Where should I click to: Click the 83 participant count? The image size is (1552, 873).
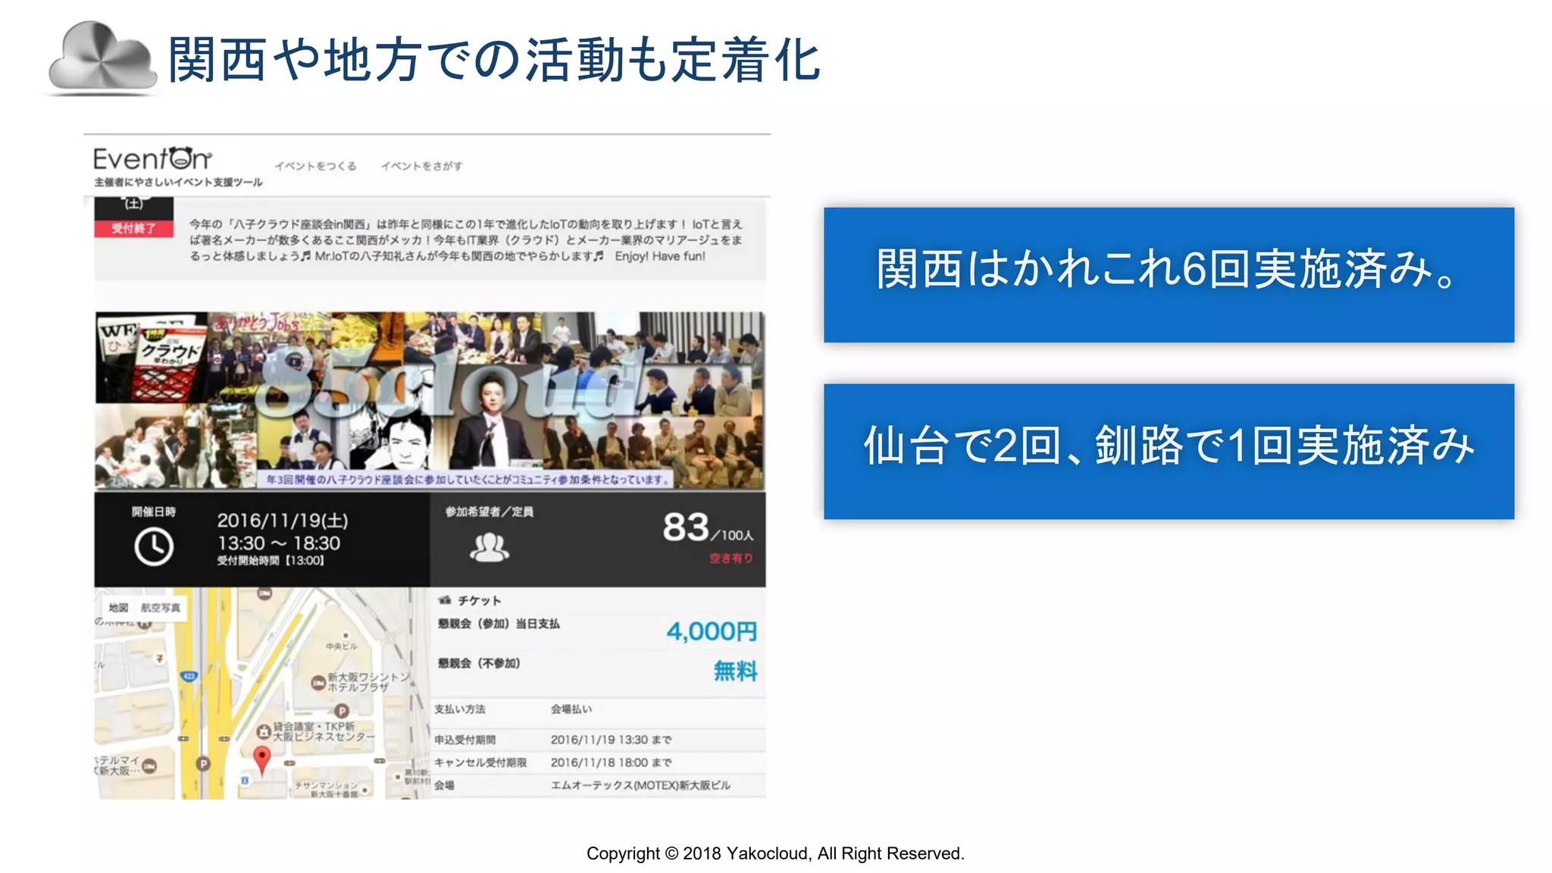tap(686, 527)
